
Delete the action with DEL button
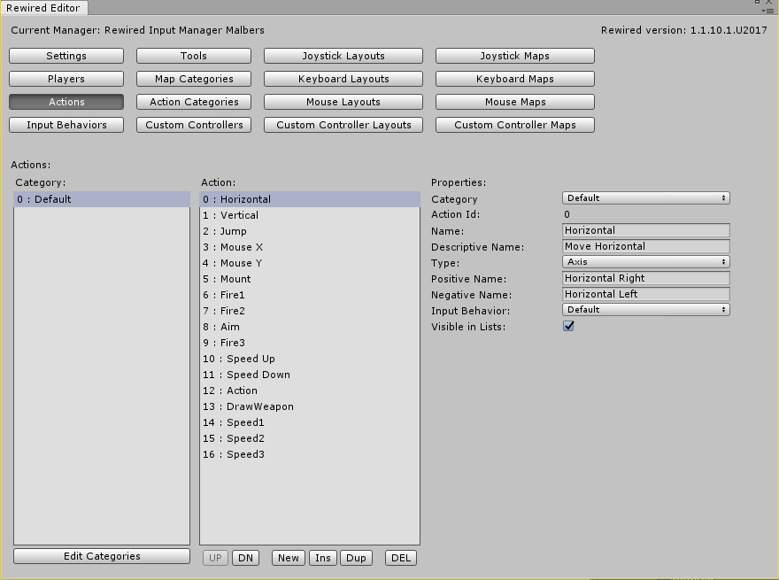tap(401, 558)
